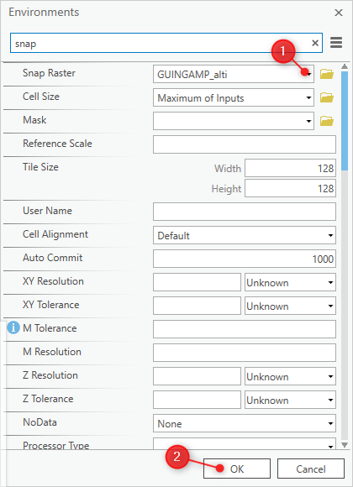Click the Reference Scale input field
Image resolution: width=353 pixels, height=487 pixels.
coord(245,144)
